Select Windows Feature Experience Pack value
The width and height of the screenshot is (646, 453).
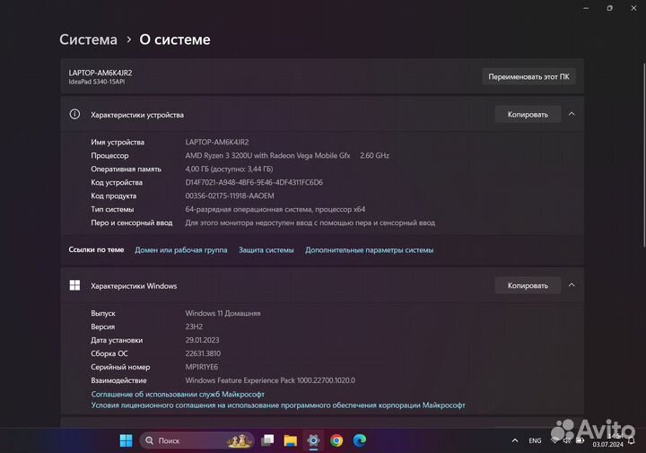coord(270,380)
